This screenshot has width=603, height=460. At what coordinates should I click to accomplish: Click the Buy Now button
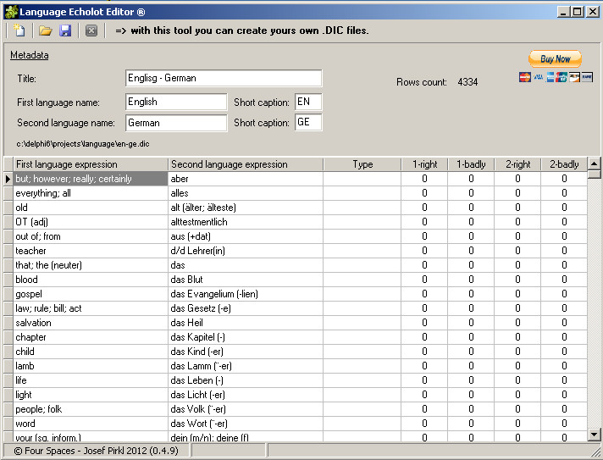point(555,58)
